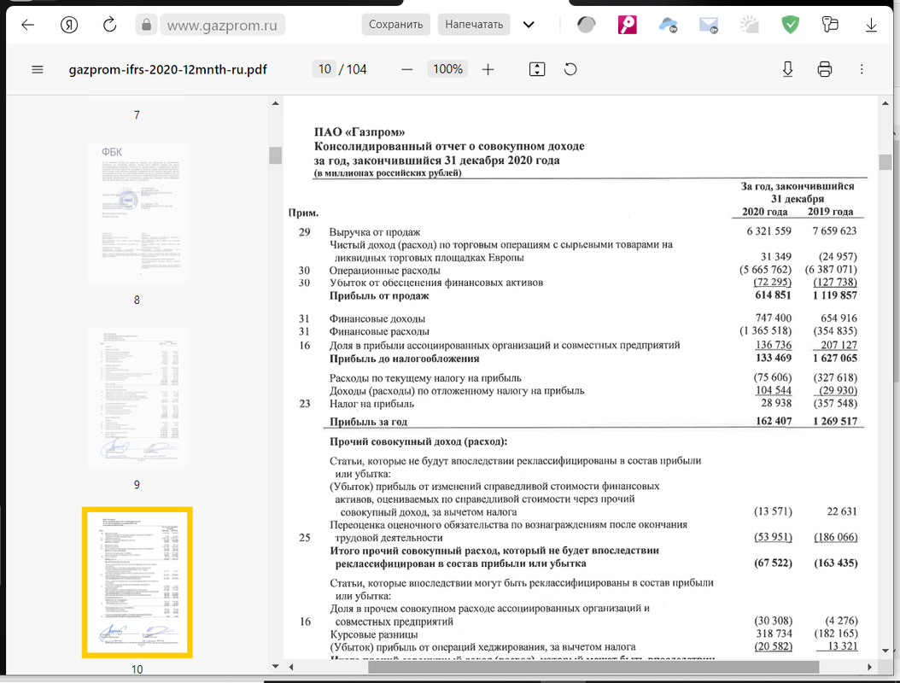The width and height of the screenshot is (900, 683).
Task: Click the horizontal scrollbar thumb
Action: (x=593, y=667)
